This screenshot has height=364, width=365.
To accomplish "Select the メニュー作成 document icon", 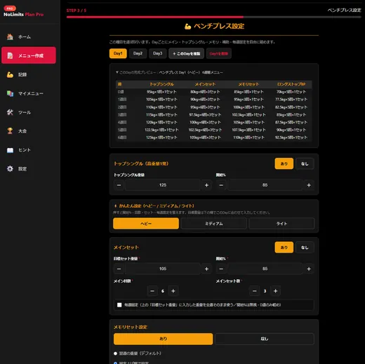I will point(10,55).
